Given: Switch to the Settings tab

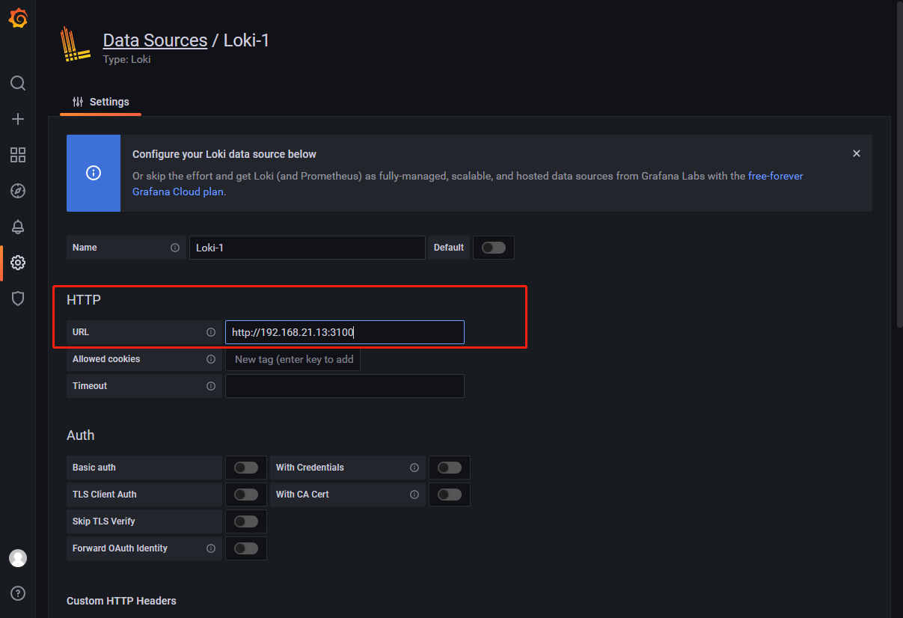Looking at the screenshot, I should click(101, 102).
